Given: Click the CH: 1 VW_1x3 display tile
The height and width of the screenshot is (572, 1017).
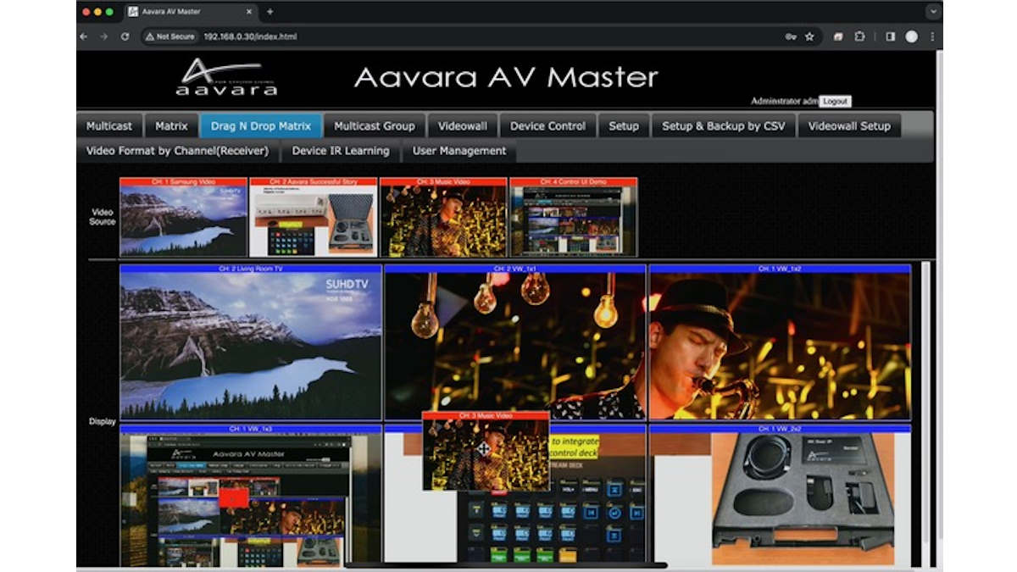Looking at the screenshot, I should click(251, 496).
